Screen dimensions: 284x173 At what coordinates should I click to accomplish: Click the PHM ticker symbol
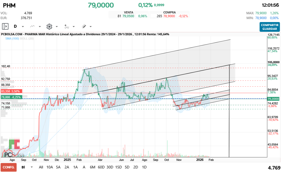[x=9, y=5]
